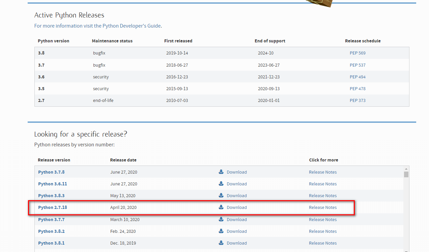Select the 2024-10 end of support value
429x252 pixels.
[266, 53]
